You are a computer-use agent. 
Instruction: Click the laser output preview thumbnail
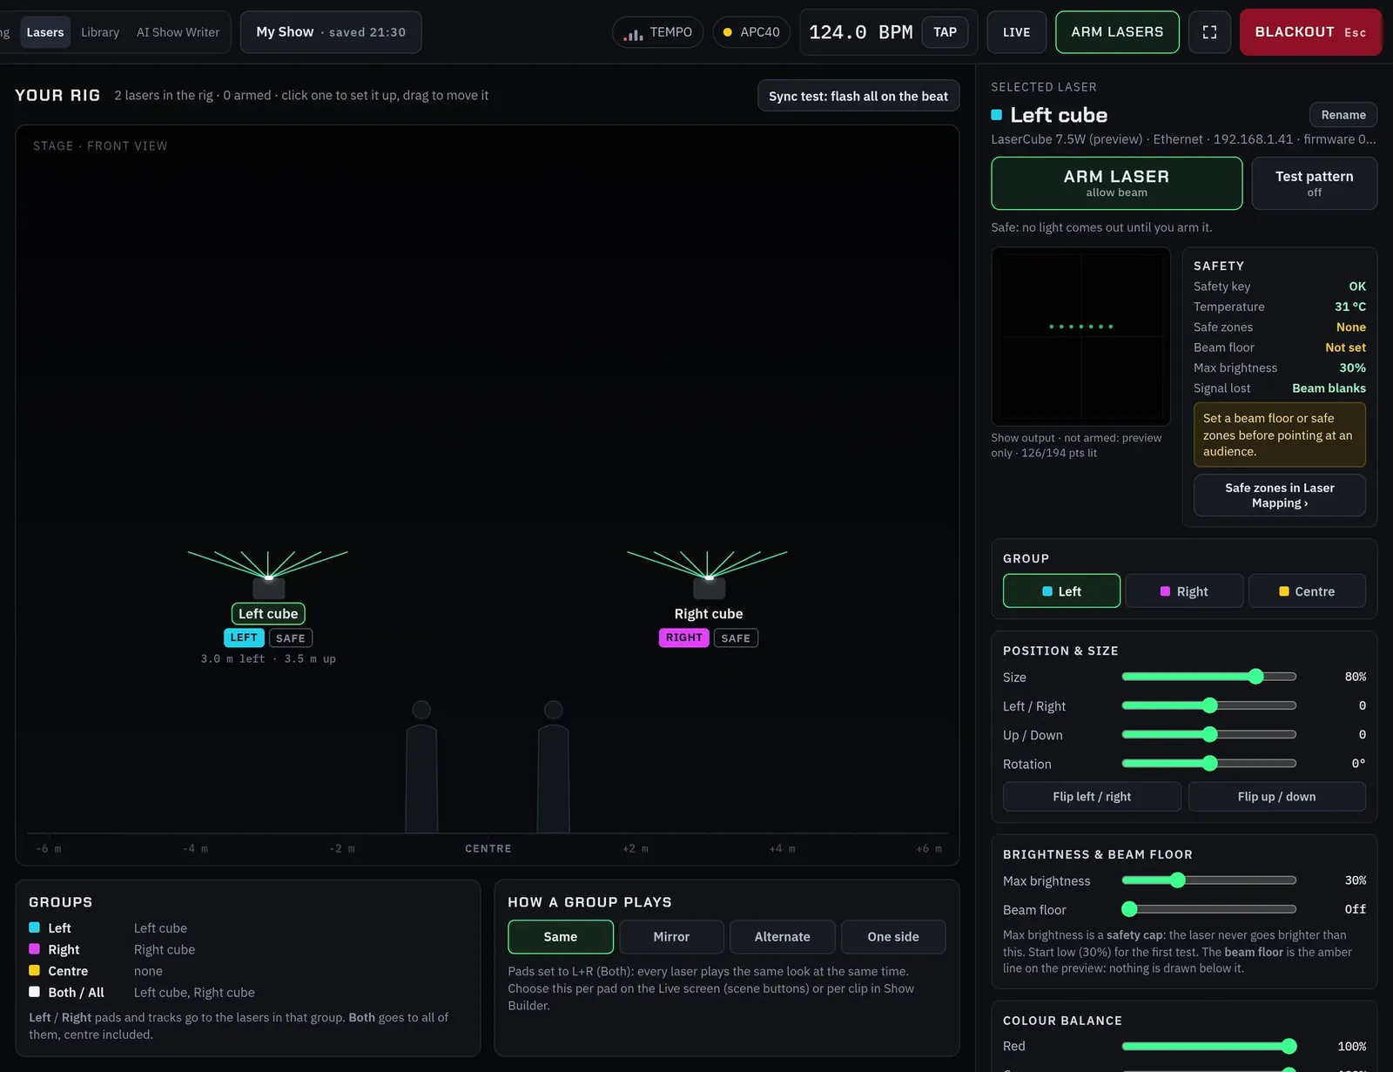click(1081, 336)
